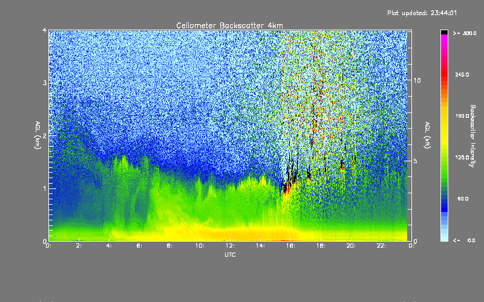Click the '4' km tick on the left axis
Viewport: 484px width, 302px height.
coord(44,30)
